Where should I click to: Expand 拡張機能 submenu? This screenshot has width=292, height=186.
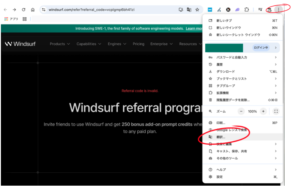coord(243,93)
